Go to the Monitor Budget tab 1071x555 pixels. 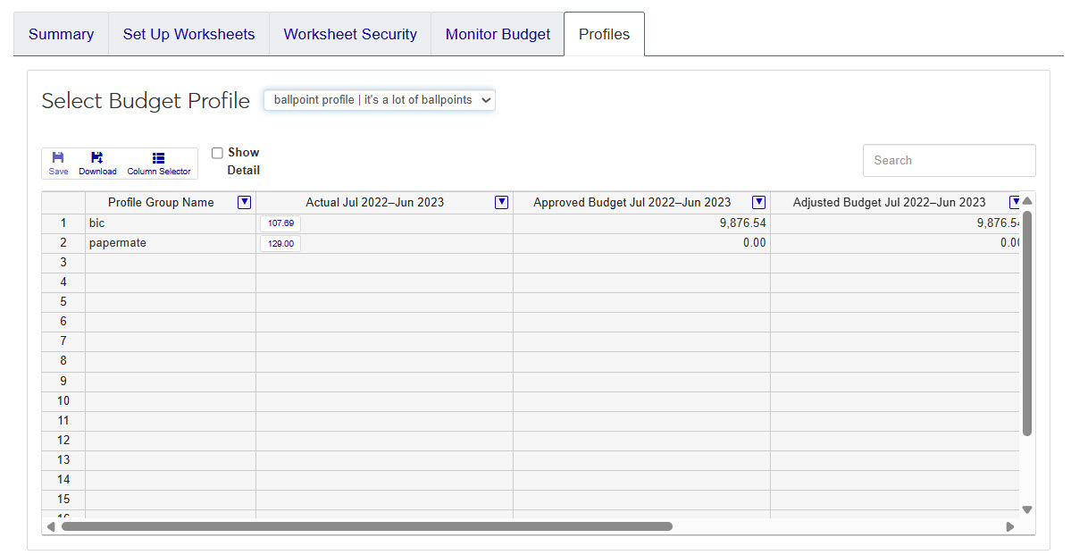point(498,34)
